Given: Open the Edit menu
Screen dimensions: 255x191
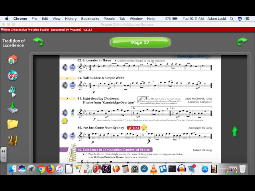Looking at the screenshot, I should pyautogui.click(x=45, y=19).
